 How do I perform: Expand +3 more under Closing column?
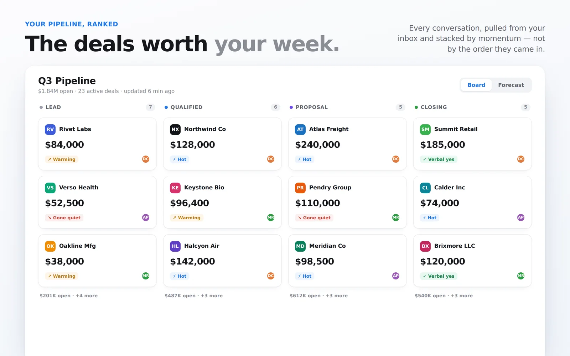pyautogui.click(x=462, y=295)
